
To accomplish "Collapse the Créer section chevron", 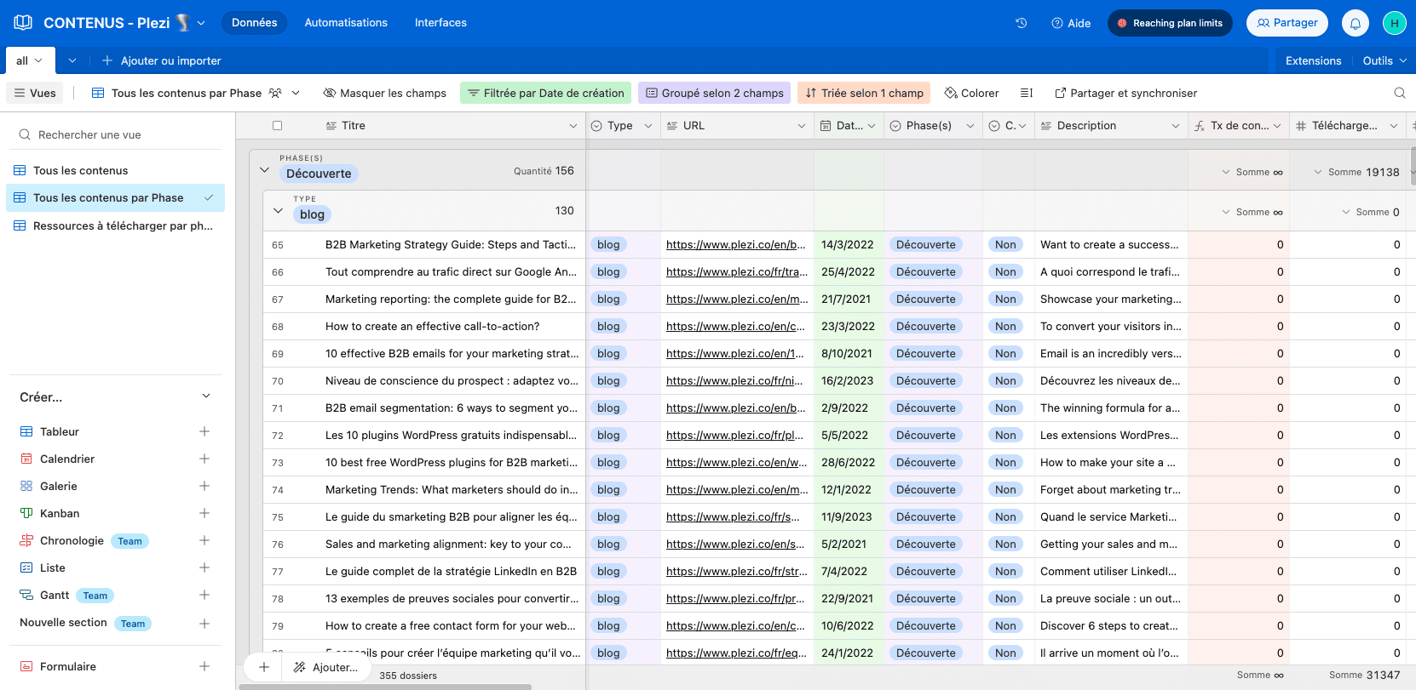I will (x=205, y=396).
